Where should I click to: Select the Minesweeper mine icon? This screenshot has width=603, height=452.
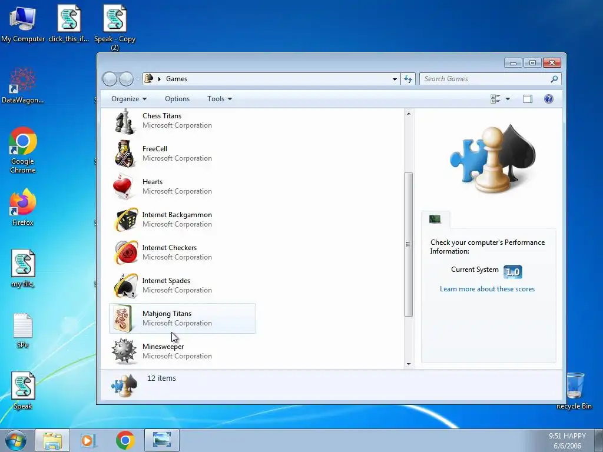(124, 351)
